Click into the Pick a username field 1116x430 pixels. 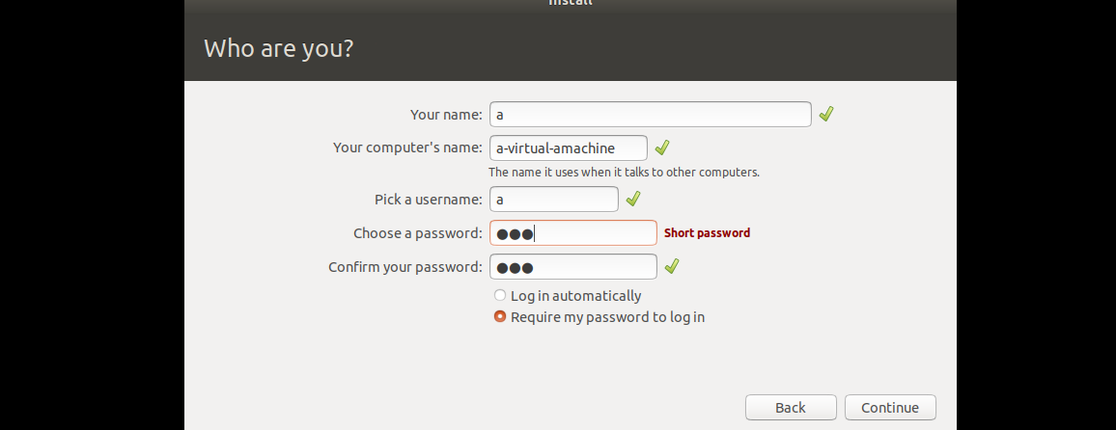coord(553,200)
